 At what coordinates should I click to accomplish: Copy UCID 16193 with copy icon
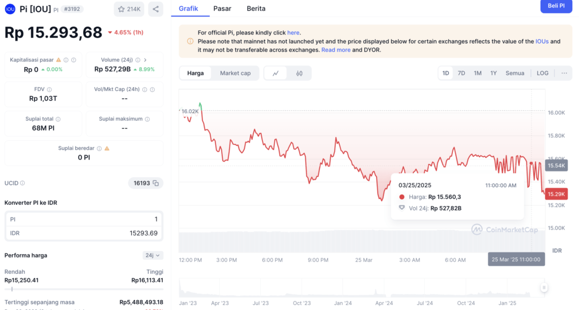pos(156,183)
